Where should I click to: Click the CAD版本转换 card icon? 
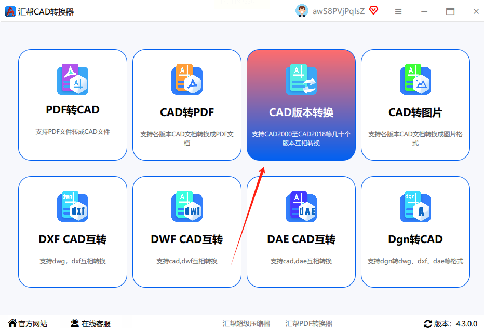pyautogui.click(x=301, y=79)
